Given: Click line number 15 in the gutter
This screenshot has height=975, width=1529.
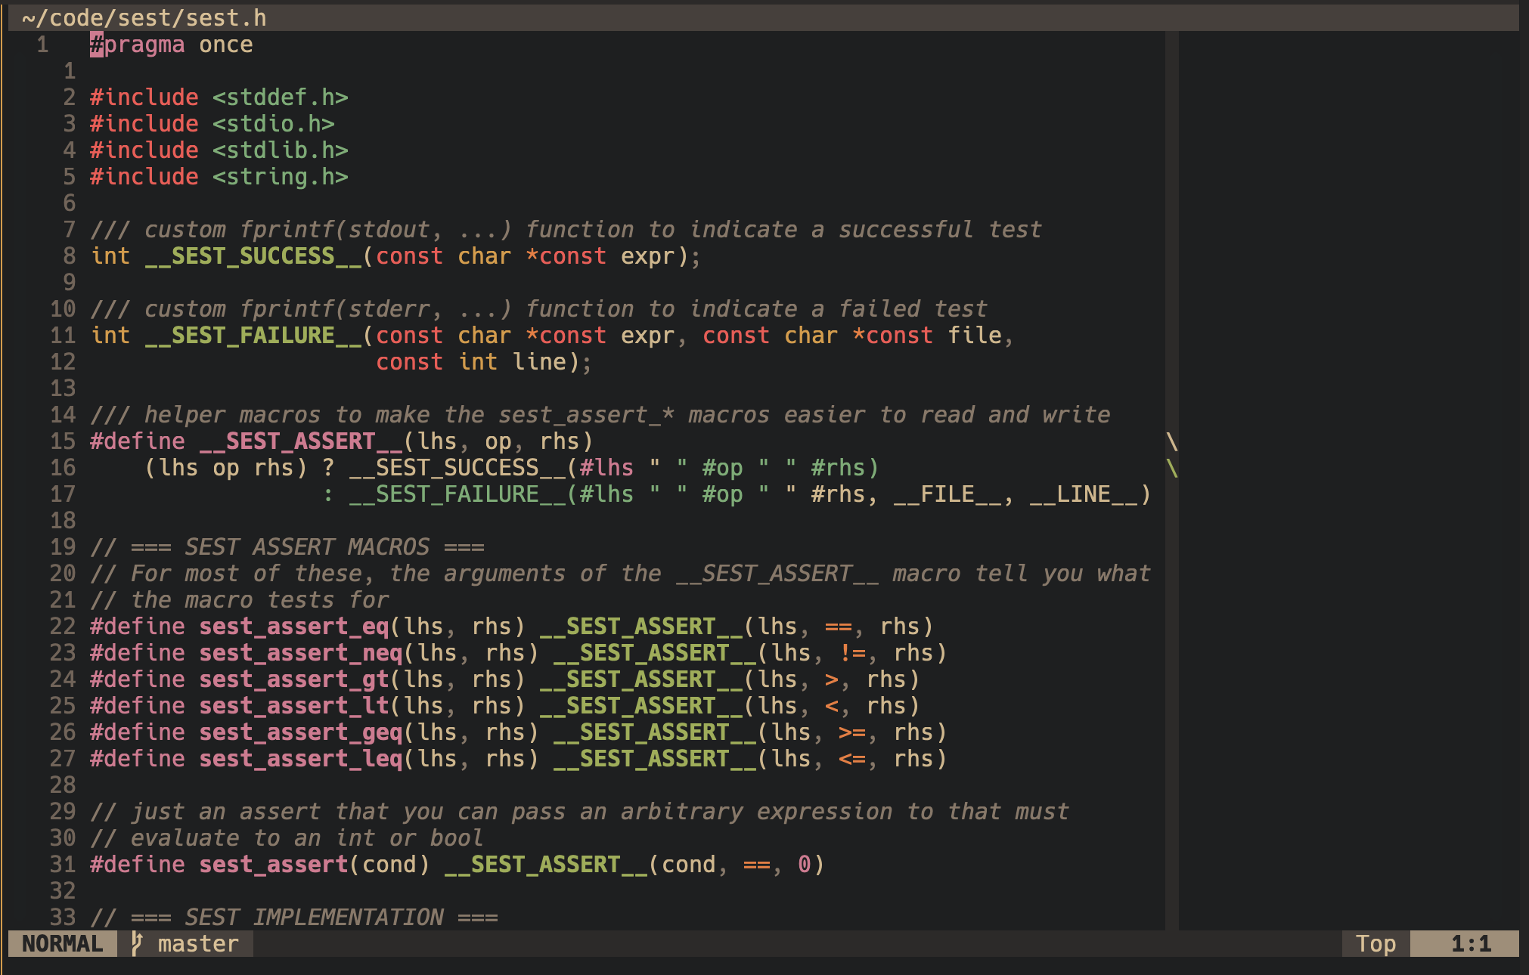Looking at the screenshot, I should coord(64,441).
